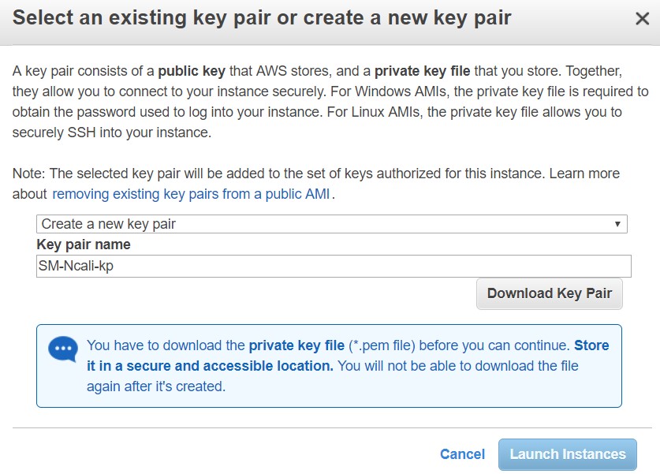
Task: Open the 'Create a new key pair' dropdown
Action: tap(331, 224)
